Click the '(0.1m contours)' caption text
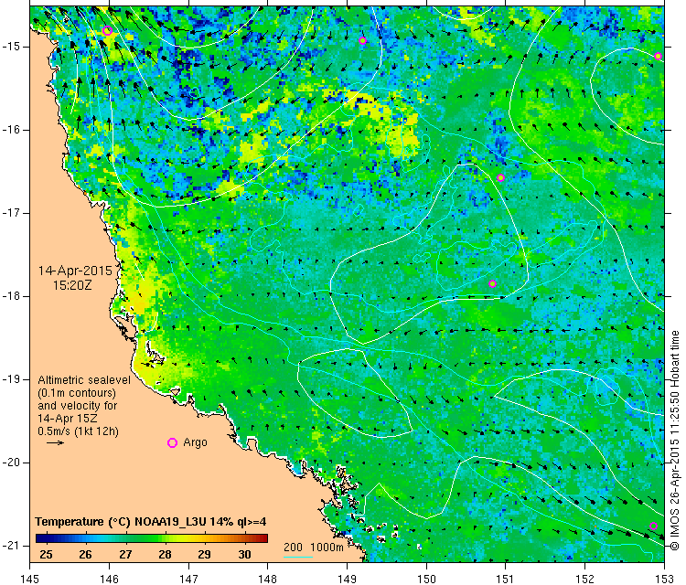 (77, 393)
